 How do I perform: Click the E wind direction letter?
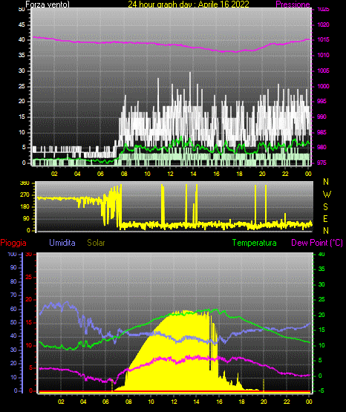point(325,218)
